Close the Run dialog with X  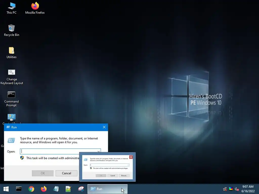pyautogui.click(x=104, y=127)
